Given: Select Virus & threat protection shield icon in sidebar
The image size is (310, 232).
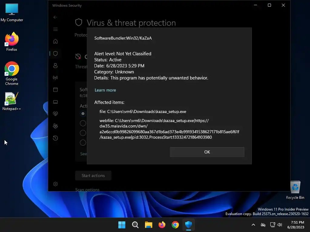Looking at the screenshot, I should click(x=55, y=53).
